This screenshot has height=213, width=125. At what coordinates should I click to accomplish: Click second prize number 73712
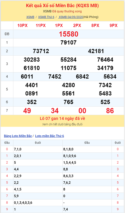pyautogui.click(x=41, y=51)
